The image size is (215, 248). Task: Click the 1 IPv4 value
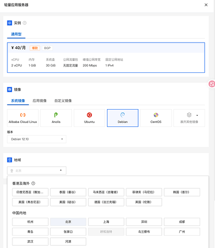pos(109,65)
